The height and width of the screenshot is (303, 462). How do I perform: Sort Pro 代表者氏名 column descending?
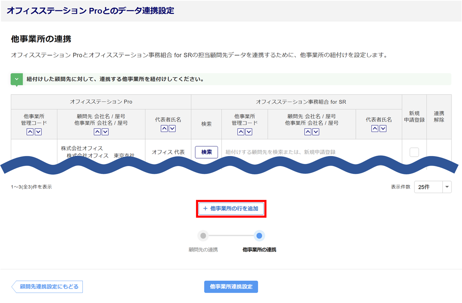(172, 129)
